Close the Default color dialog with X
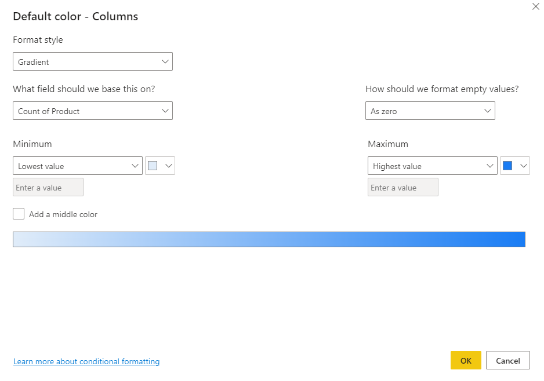 tap(535, 7)
